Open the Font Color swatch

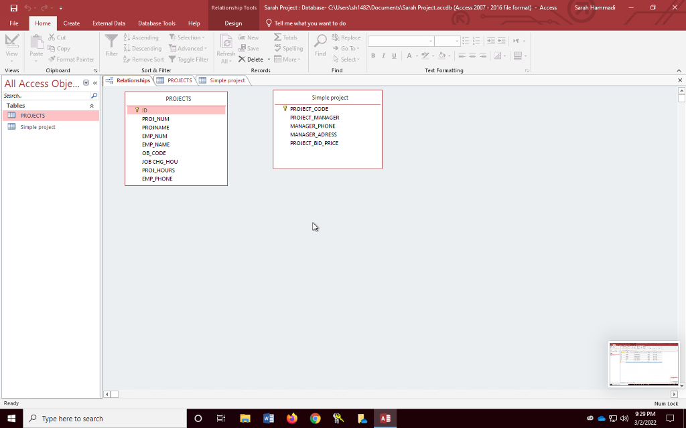tap(409, 56)
